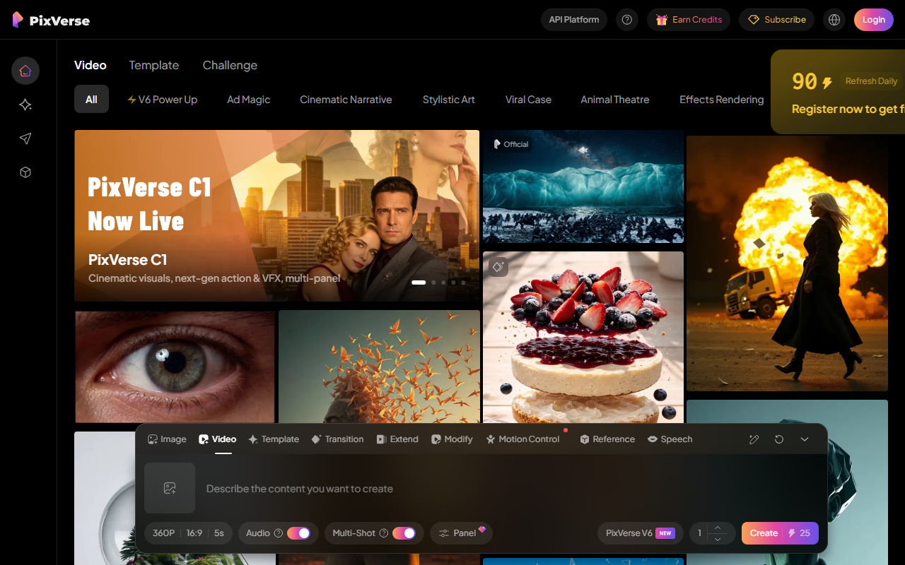The width and height of the screenshot is (905, 565).
Task: Switch to Speech mode
Action: pos(670,439)
